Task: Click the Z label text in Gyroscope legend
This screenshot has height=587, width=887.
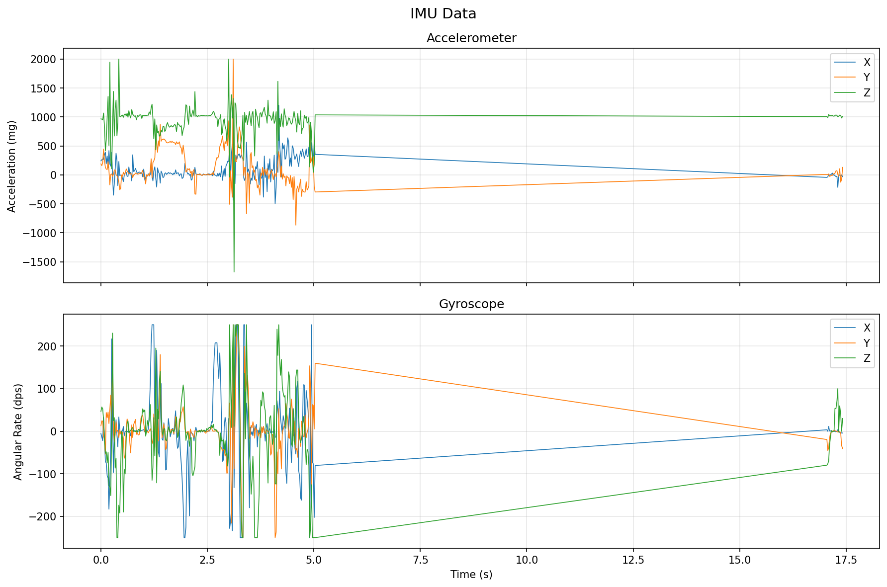Action: point(867,358)
